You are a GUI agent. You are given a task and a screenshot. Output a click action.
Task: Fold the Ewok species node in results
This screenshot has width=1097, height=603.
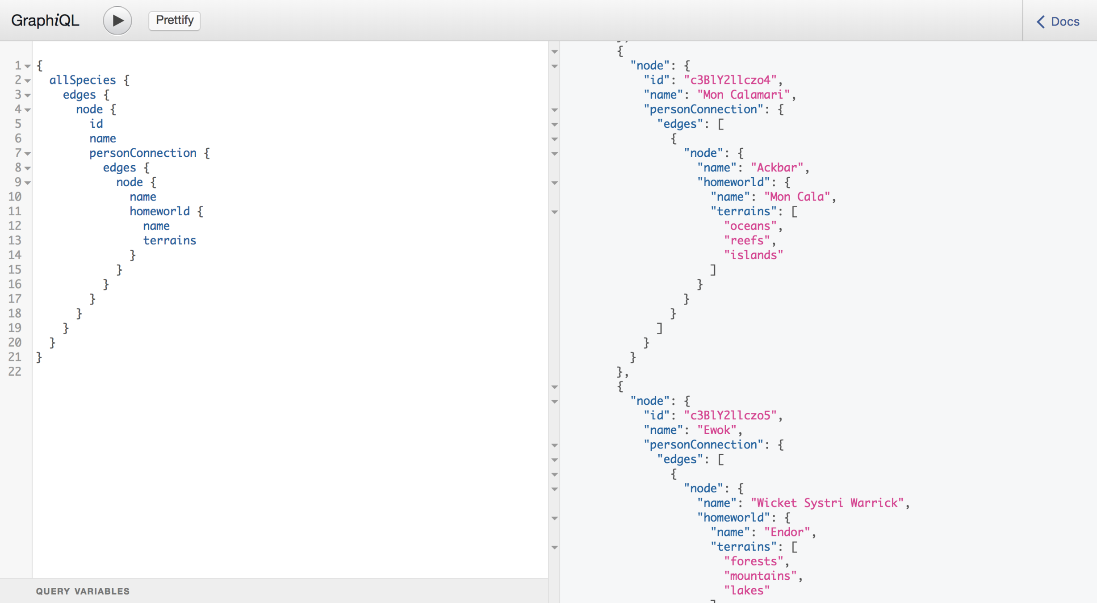(x=555, y=402)
